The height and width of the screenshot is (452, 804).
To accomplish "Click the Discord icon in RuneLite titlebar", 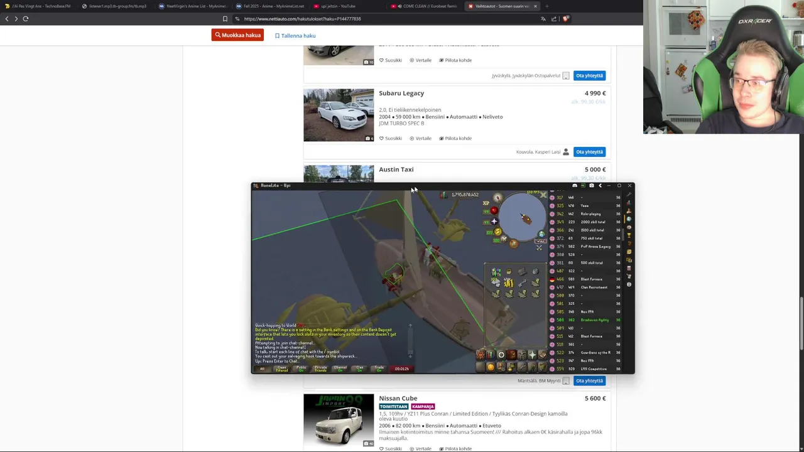I will pyautogui.click(x=575, y=185).
